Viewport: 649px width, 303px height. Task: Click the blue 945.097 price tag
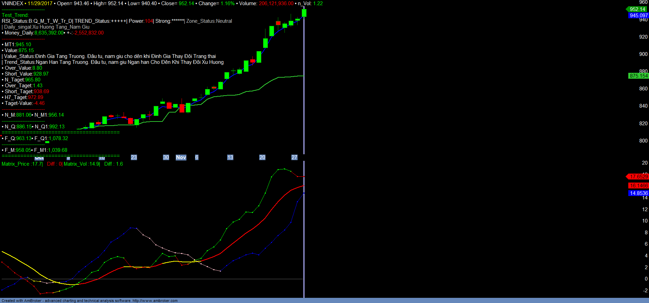point(638,16)
